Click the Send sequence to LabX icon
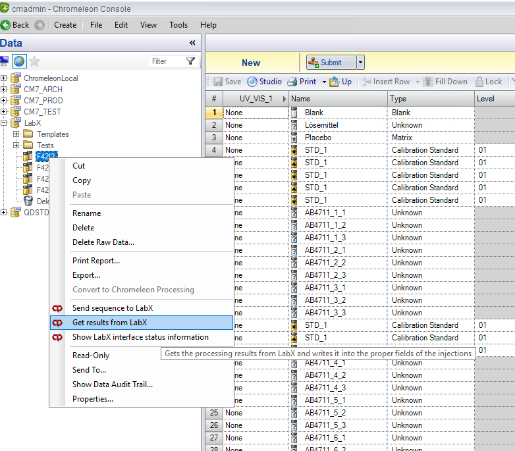The image size is (515, 451). click(57, 308)
